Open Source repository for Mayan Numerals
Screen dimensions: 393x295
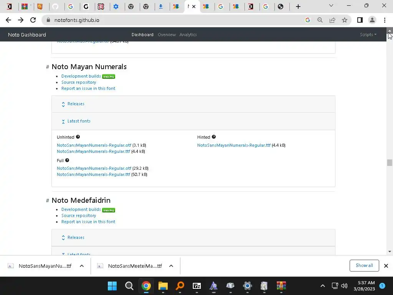[x=79, y=82]
